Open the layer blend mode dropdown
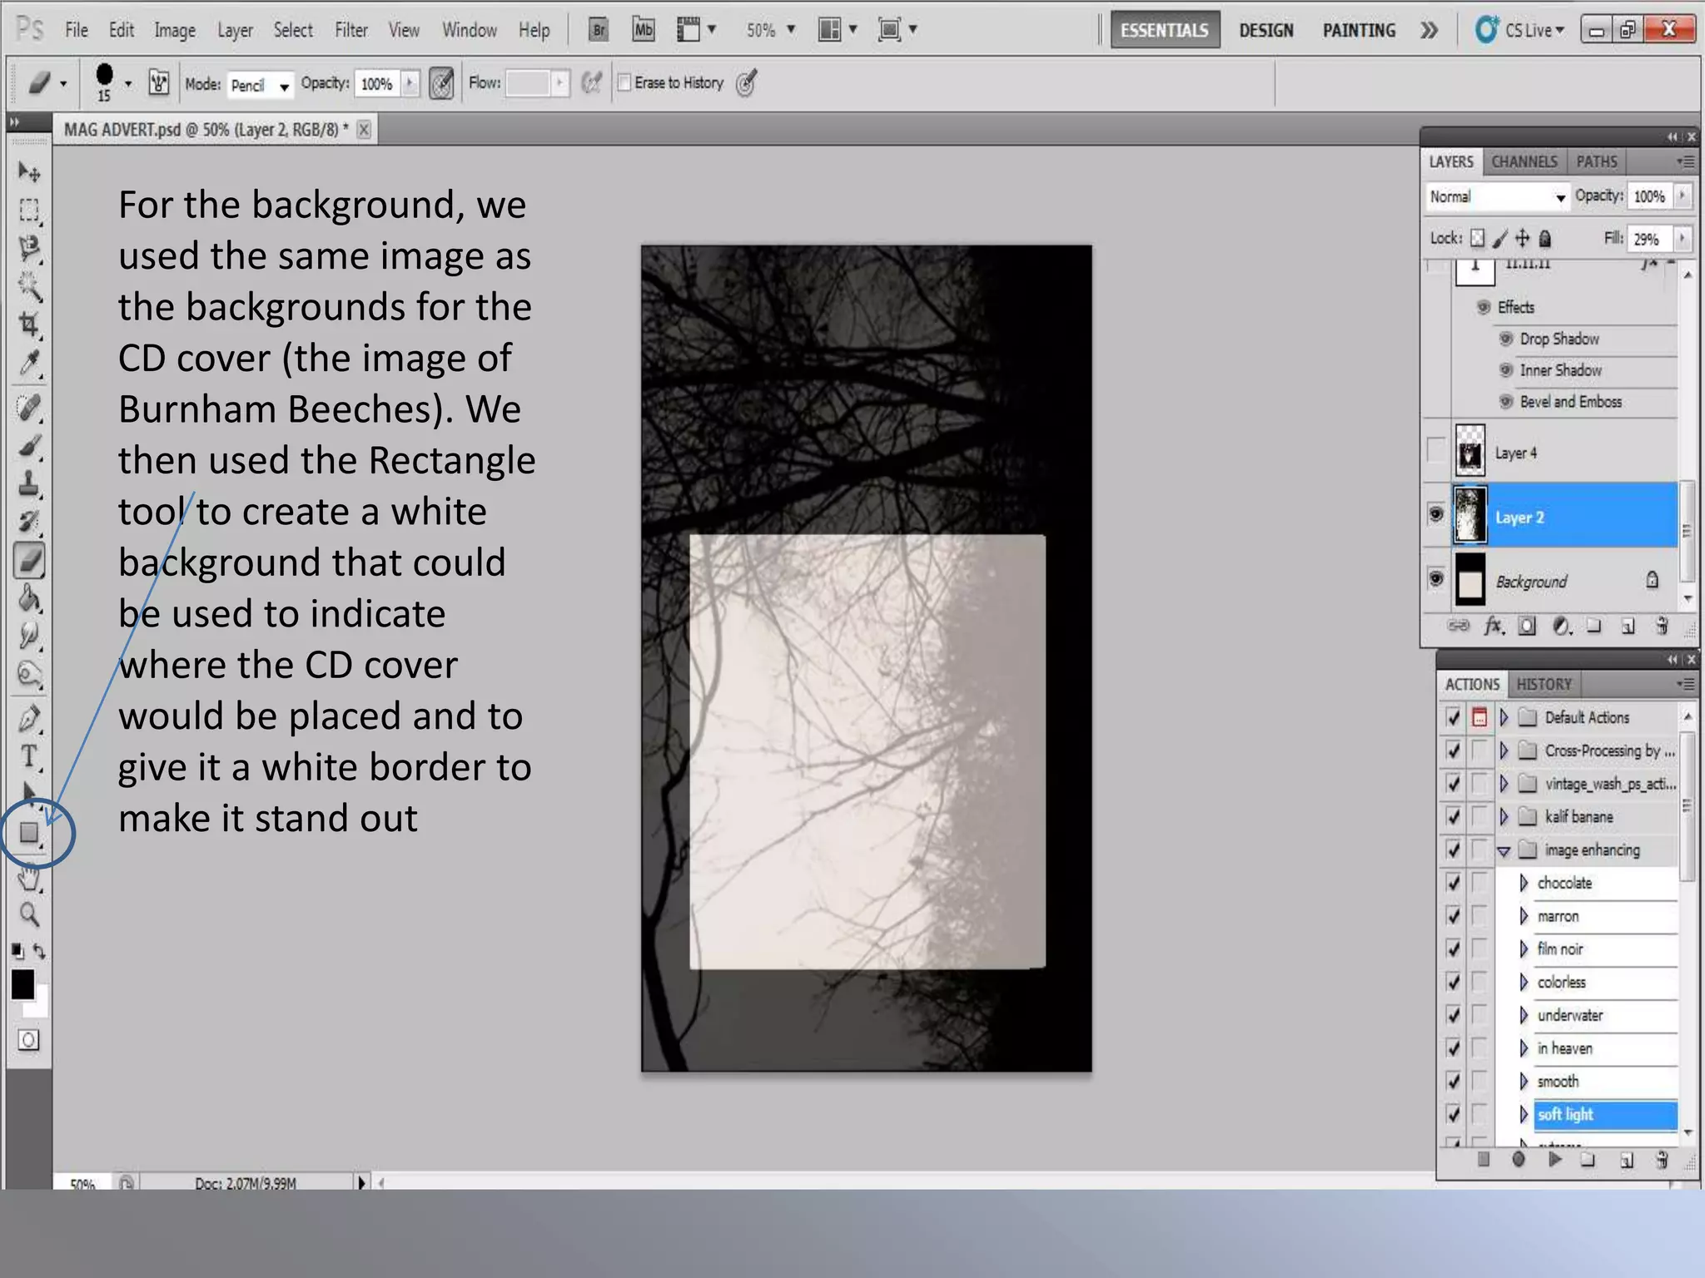1705x1278 pixels. tap(1497, 197)
